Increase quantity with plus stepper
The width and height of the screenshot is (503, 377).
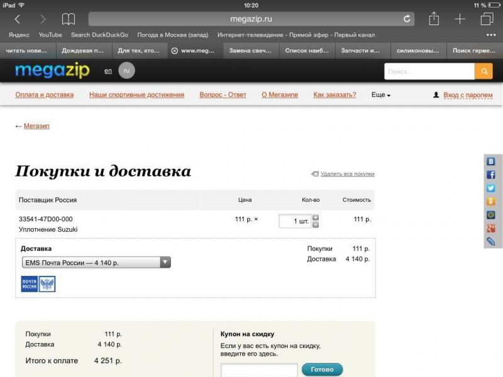pyautogui.click(x=316, y=217)
